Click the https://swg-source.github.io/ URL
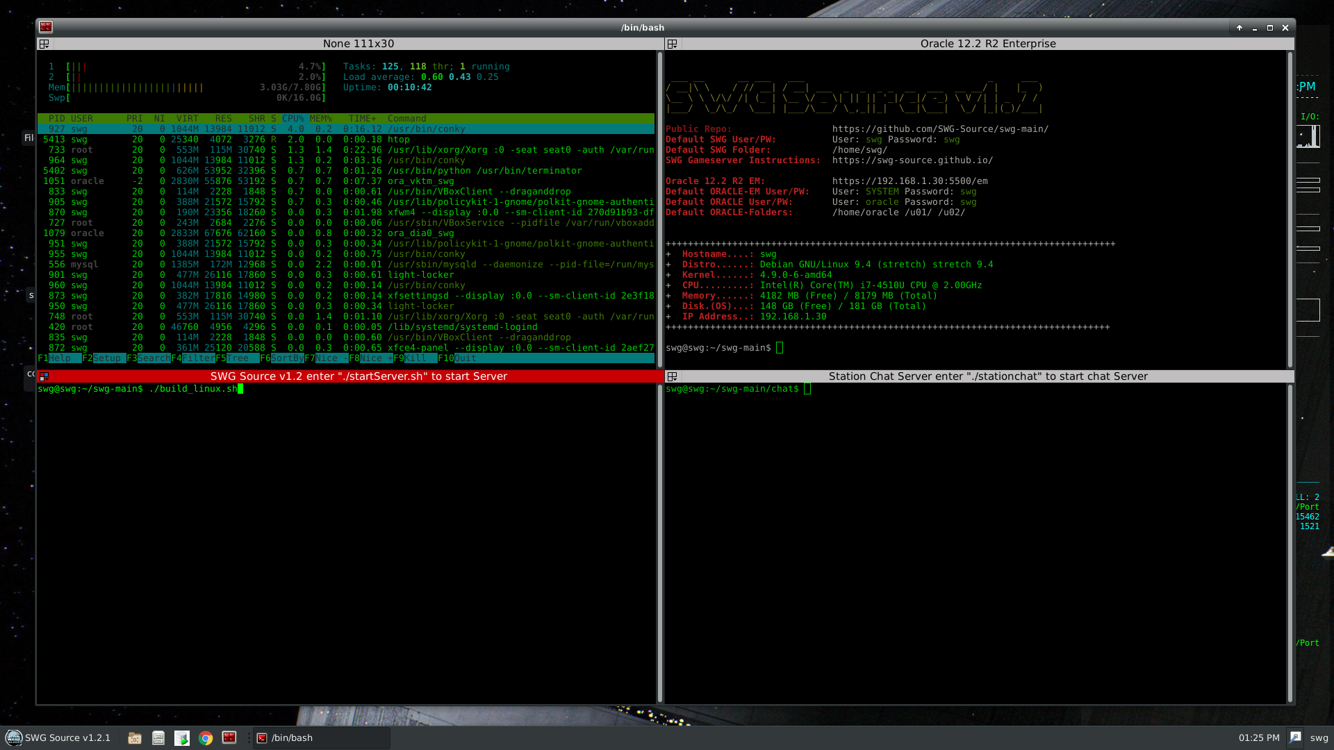 coord(913,160)
